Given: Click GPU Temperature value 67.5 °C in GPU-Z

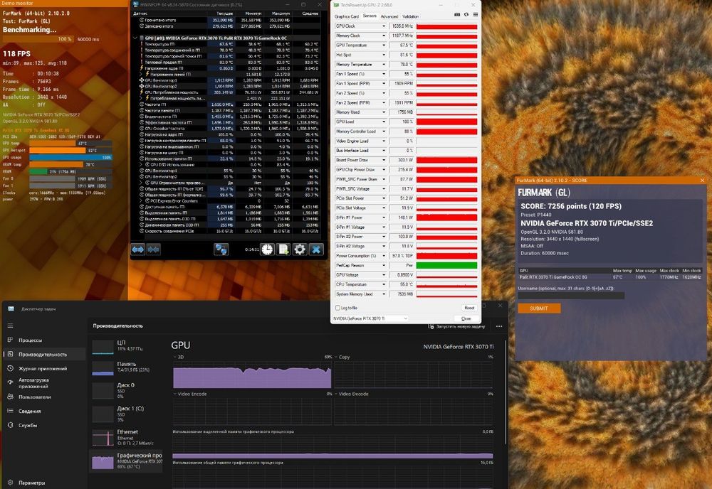Looking at the screenshot, I should coord(402,45).
